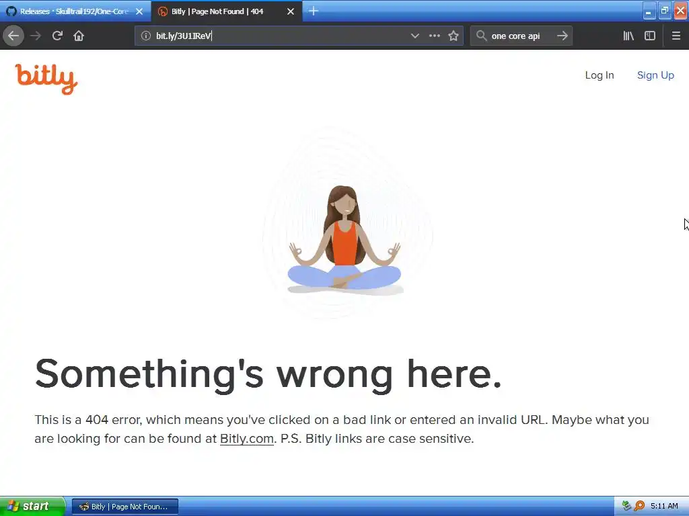Reload the current page
This screenshot has width=689, height=516.
point(57,36)
